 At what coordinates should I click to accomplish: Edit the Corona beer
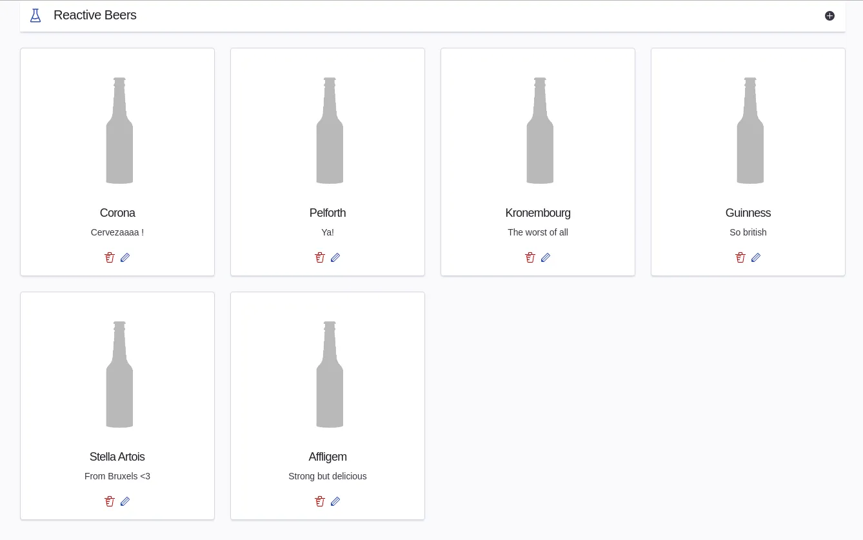[125, 257]
